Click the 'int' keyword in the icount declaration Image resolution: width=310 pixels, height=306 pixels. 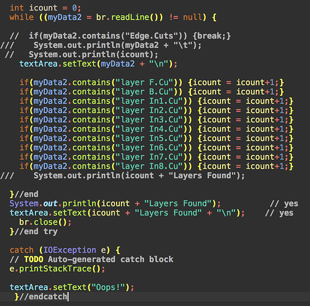17,8
